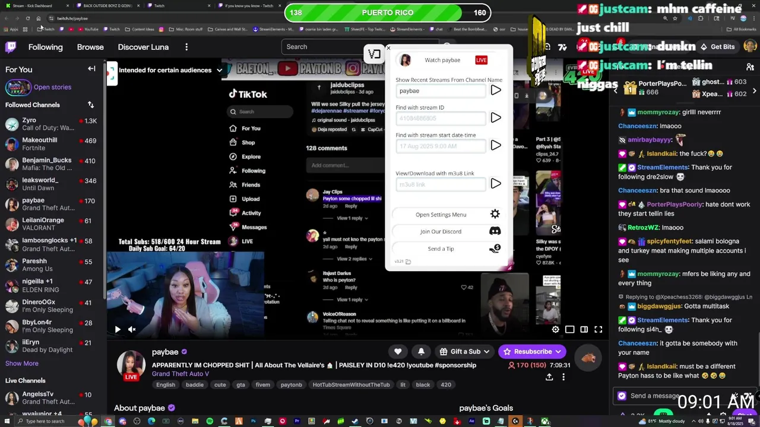The image size is (760, 427).
Task: Toggle theatre mode on the player
Action: point(584,329)
